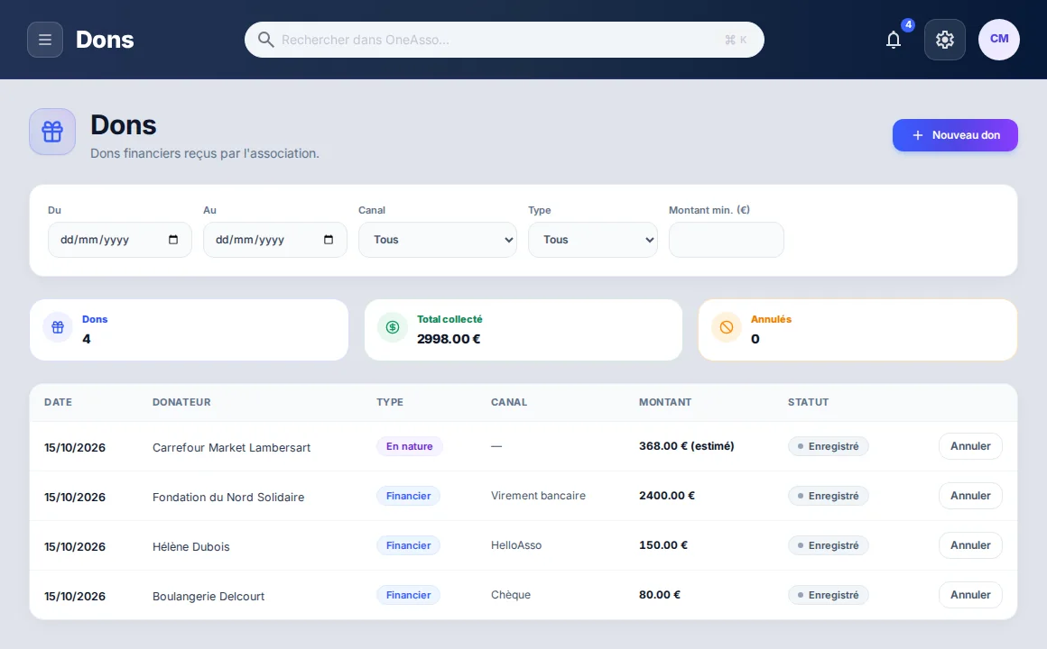This screenshot has width=1047, height=649.
Task: Open the calendar picker for the Au date
Action: tap(328, 240)
